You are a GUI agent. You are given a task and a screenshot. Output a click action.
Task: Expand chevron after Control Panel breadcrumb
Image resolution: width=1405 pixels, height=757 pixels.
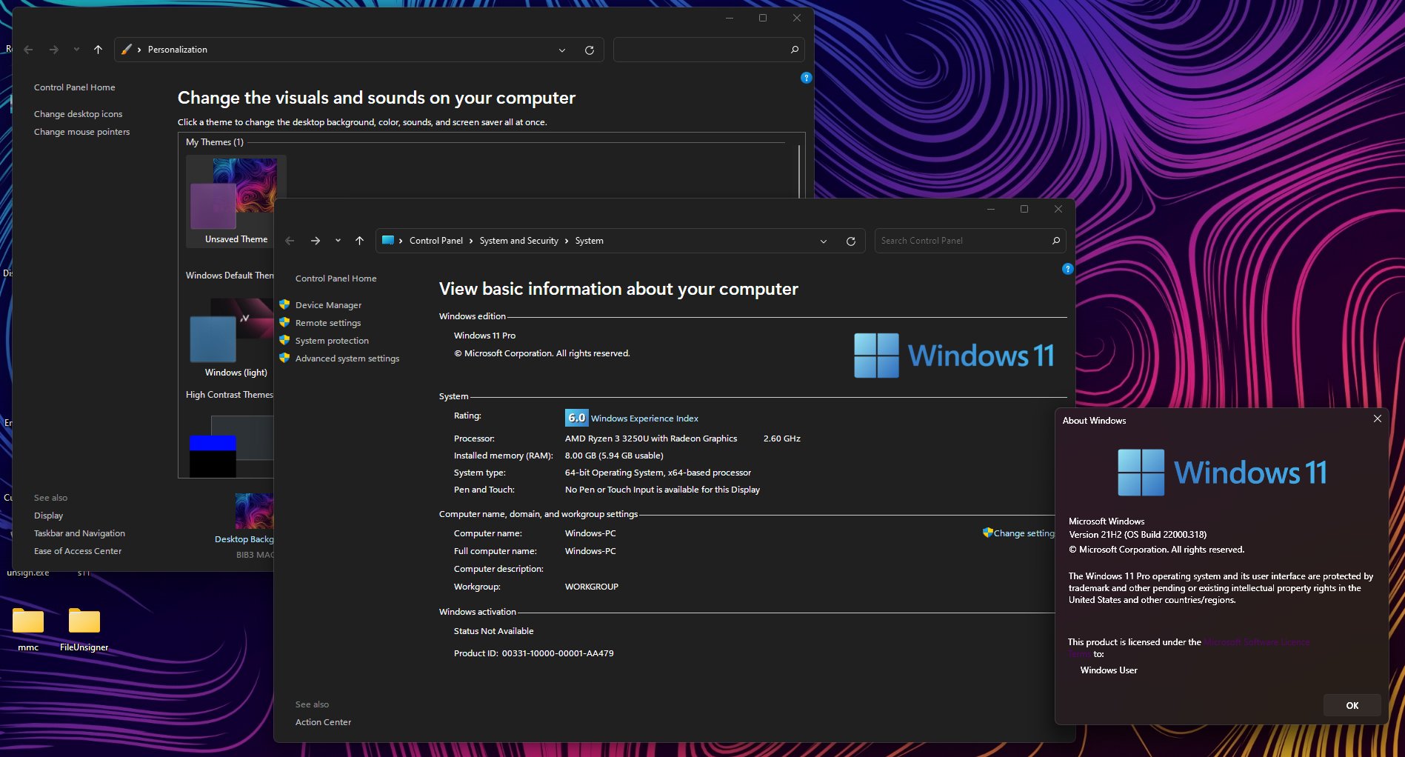click(x=471, y=241)
